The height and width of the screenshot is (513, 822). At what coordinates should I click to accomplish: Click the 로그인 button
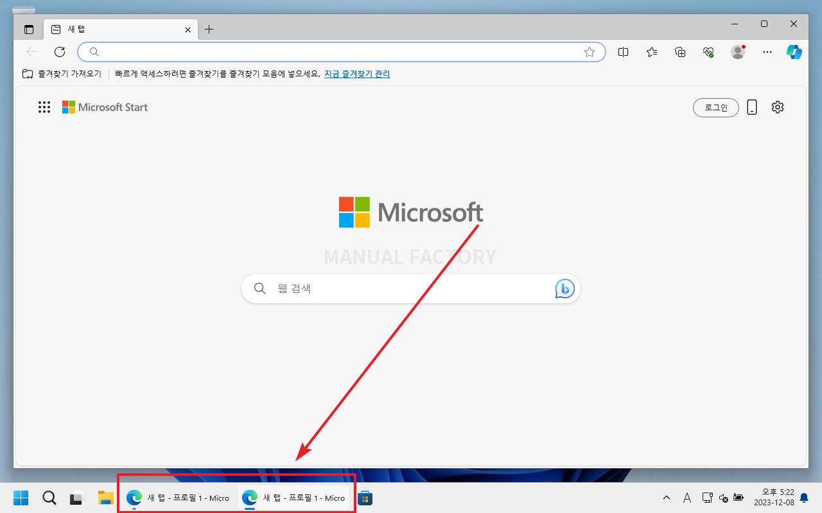tap(716, 108)
